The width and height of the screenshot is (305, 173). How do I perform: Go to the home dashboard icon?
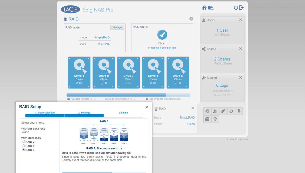tap(204, 8)
